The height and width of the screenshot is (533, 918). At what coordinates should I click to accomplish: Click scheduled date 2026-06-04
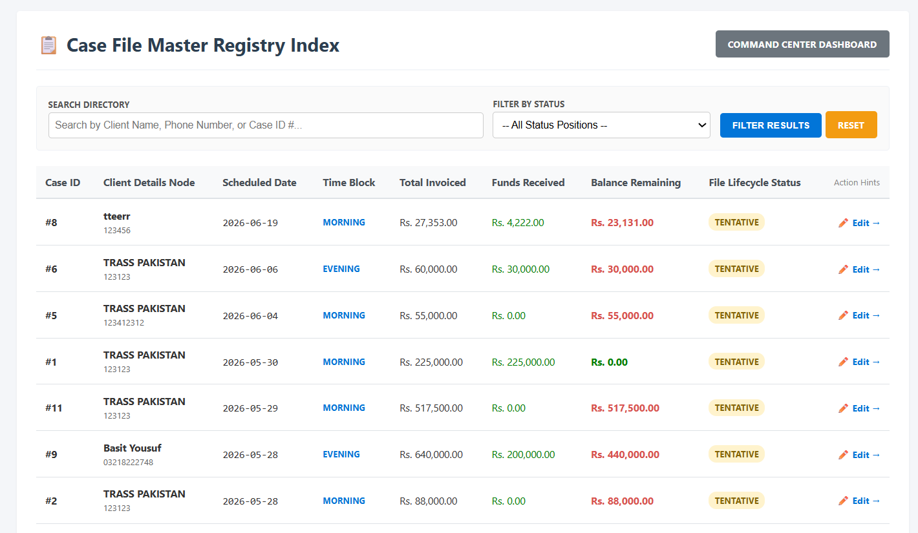250,316
